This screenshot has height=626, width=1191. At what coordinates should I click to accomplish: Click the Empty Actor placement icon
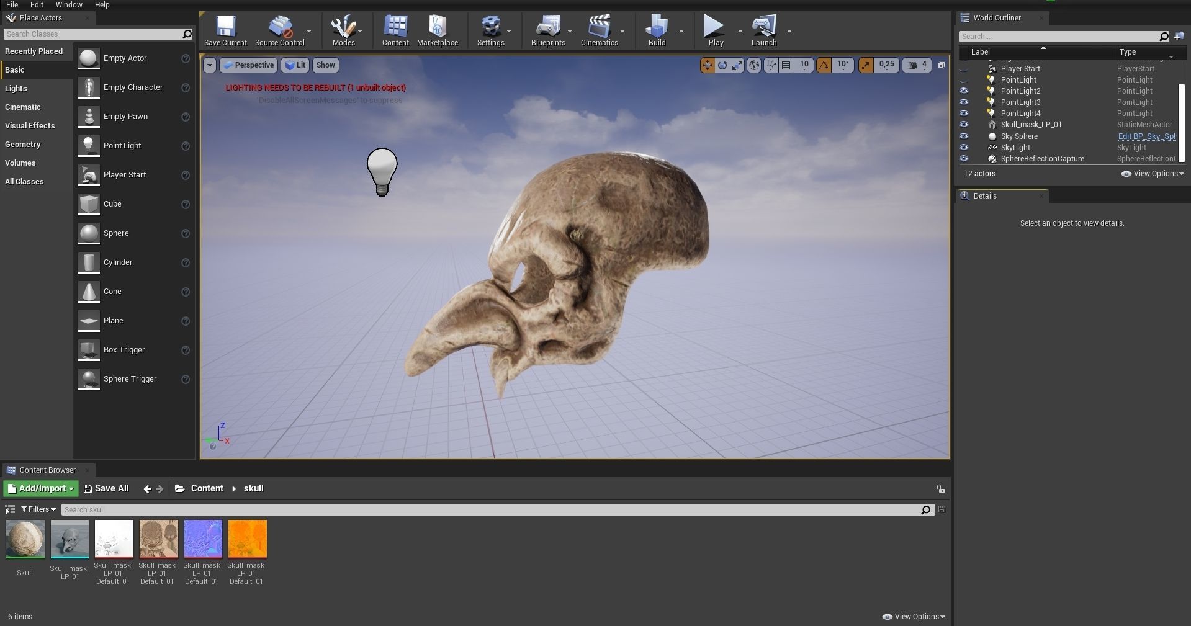(x=89, y=58)
